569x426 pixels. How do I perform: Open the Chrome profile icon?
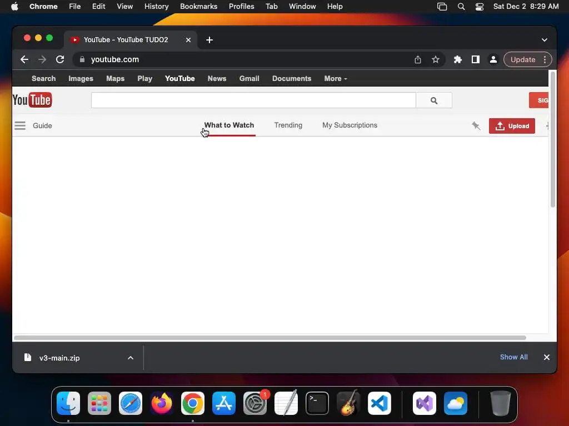pyautogui.click(x=493, y=60)
